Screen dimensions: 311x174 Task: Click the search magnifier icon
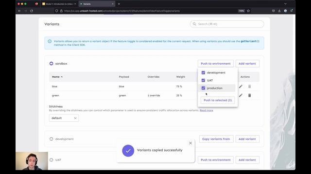click(194, 24)
